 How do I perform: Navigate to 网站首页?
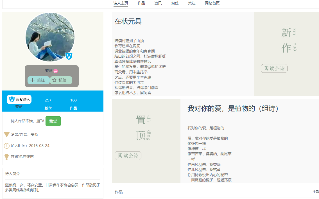212,3
